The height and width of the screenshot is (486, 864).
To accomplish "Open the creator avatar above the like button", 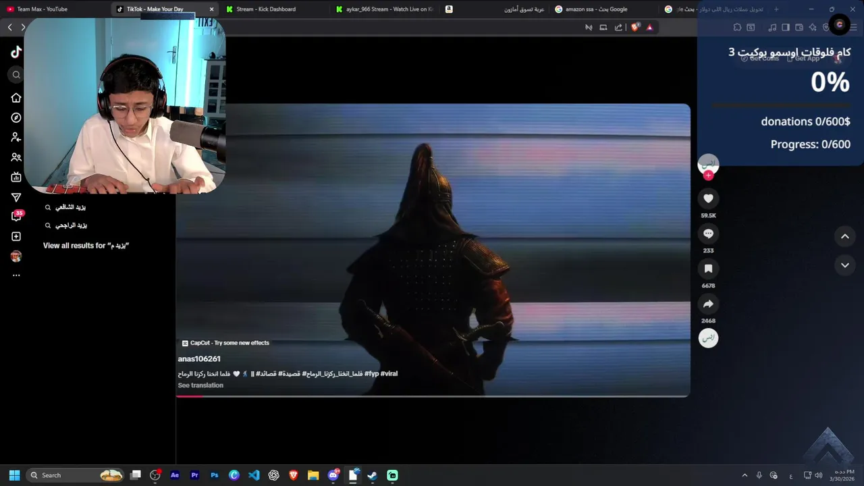I will pyautogui.click(x=708, y=163).
